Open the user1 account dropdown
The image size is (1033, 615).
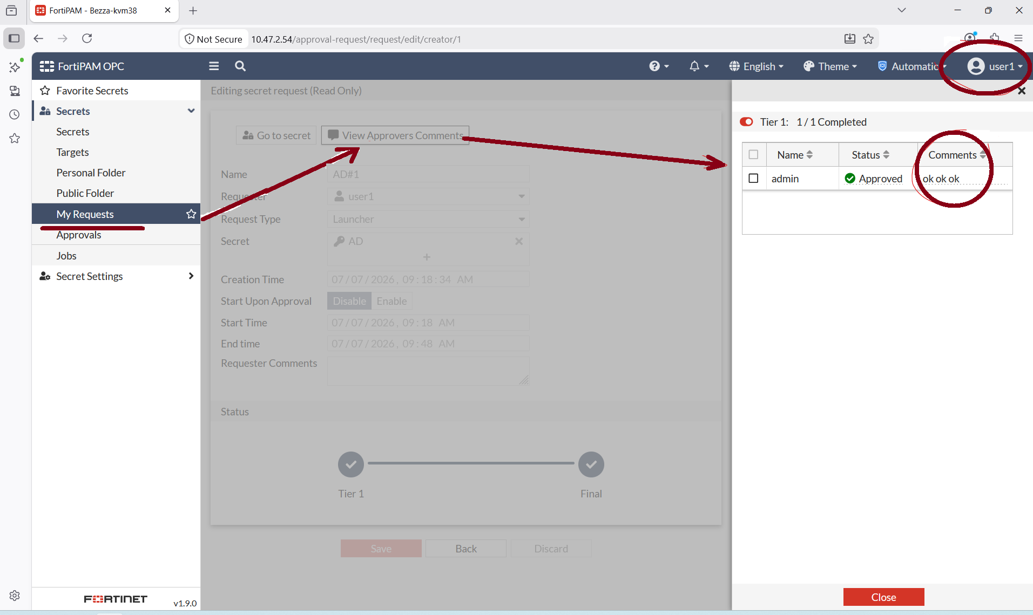coord(995,66)
